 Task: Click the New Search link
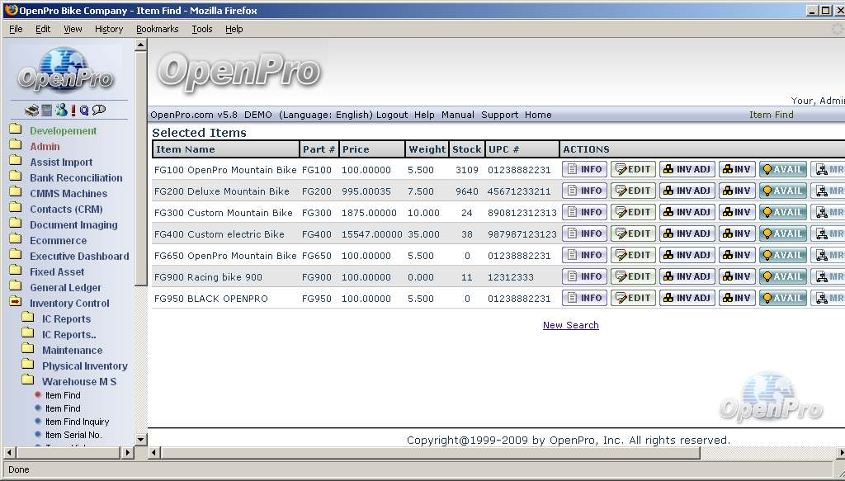[570, 325]
